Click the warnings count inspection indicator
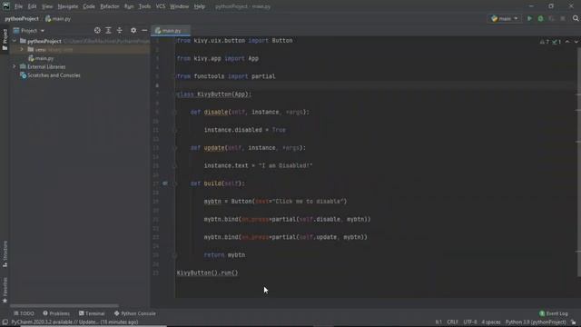This screenshot has height=327, width=581. click(x=545, y=42)
